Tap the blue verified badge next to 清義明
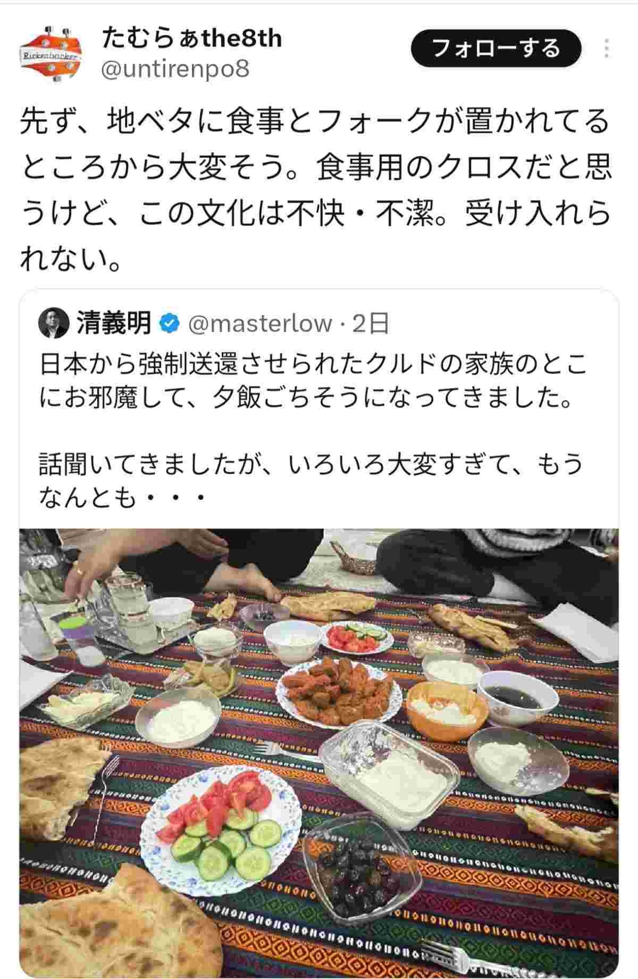 click(170, 323)
